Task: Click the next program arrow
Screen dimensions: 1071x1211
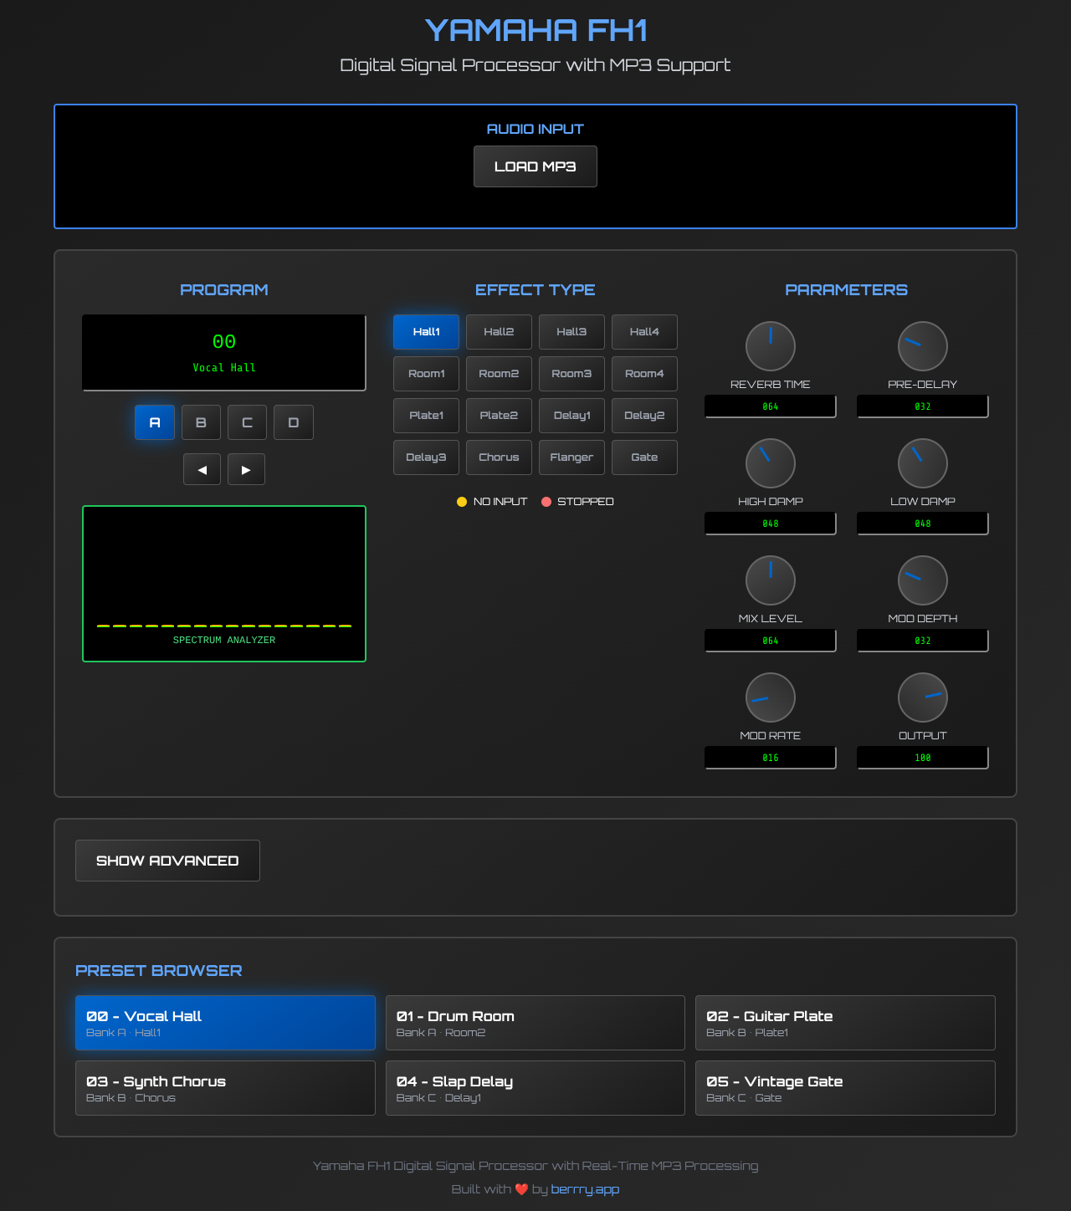Action: [x=246, y=469]
